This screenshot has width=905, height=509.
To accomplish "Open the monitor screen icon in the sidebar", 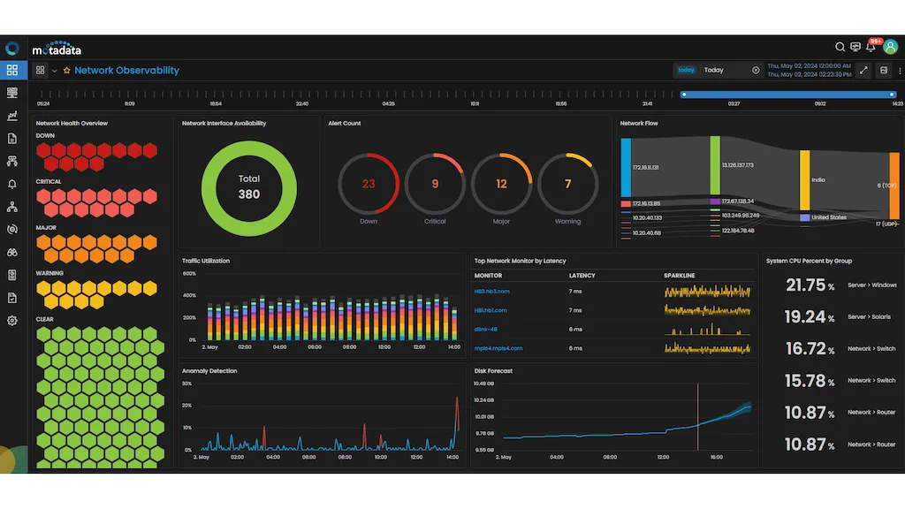I will tap(12, 93).
